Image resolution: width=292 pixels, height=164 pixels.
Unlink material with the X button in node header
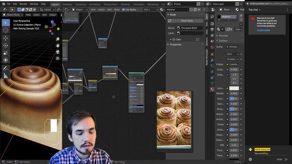(199, 10)
